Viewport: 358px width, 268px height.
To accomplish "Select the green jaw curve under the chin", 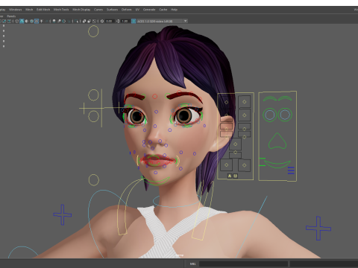I will tap(157, 182).
